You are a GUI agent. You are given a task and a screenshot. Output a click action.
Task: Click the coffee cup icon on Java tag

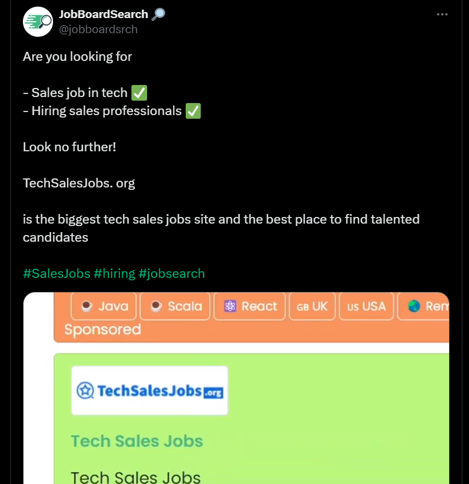[87, 306]
